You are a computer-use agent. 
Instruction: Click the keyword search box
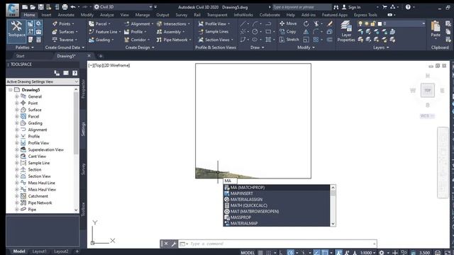[x=301, y=7]
